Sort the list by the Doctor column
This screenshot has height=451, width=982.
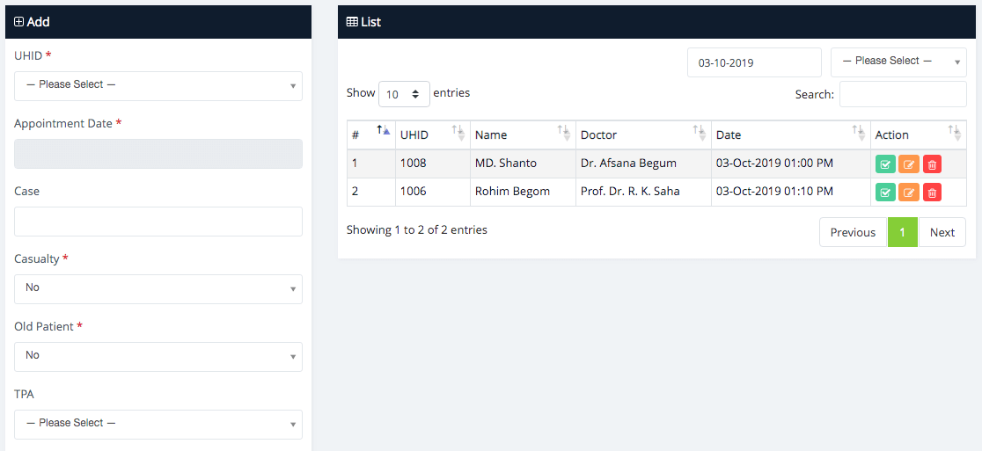(643, 135)
